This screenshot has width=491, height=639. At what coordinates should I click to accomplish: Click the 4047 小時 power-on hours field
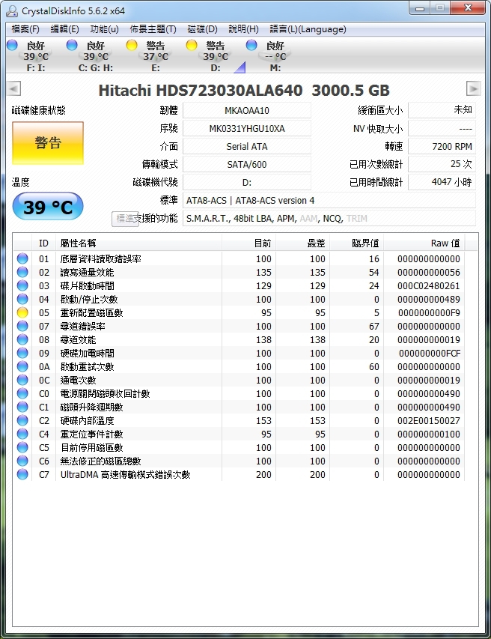coord(442,182)
